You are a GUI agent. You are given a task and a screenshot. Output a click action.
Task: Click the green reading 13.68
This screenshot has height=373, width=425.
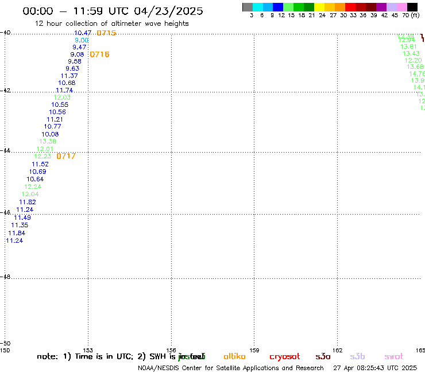coord(415,67)
